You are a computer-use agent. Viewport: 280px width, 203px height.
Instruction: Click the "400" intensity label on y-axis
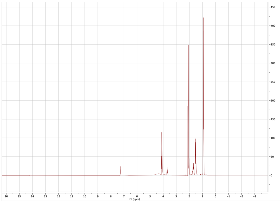point(273,26)
